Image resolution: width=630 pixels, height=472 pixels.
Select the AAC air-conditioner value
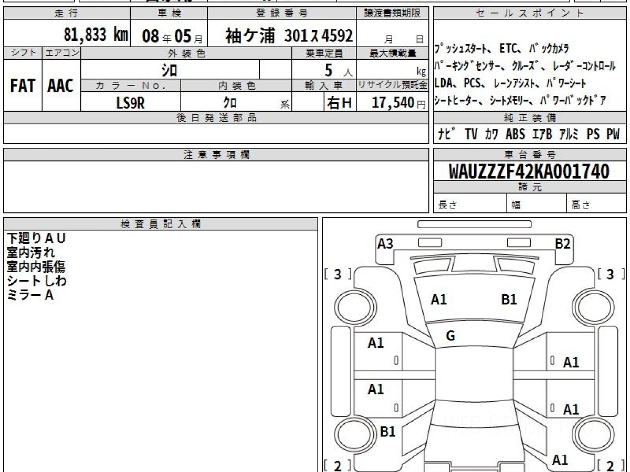pos(61,85)
